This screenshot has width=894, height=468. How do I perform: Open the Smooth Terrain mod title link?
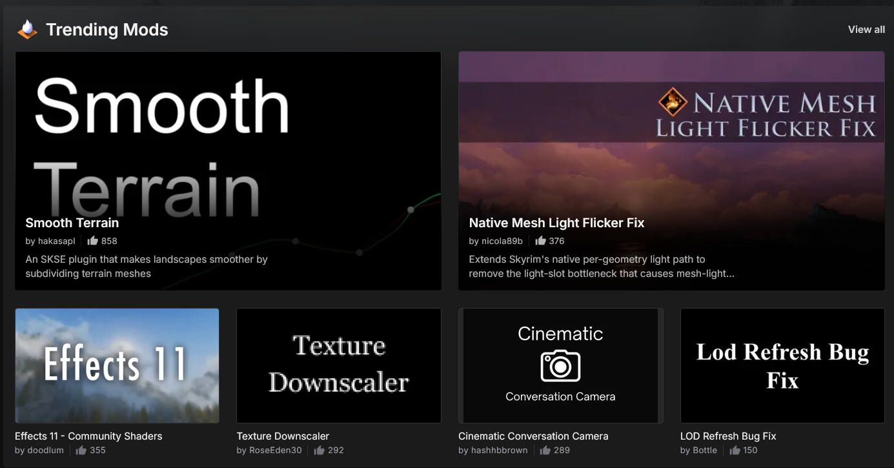[x=72, y=223]
